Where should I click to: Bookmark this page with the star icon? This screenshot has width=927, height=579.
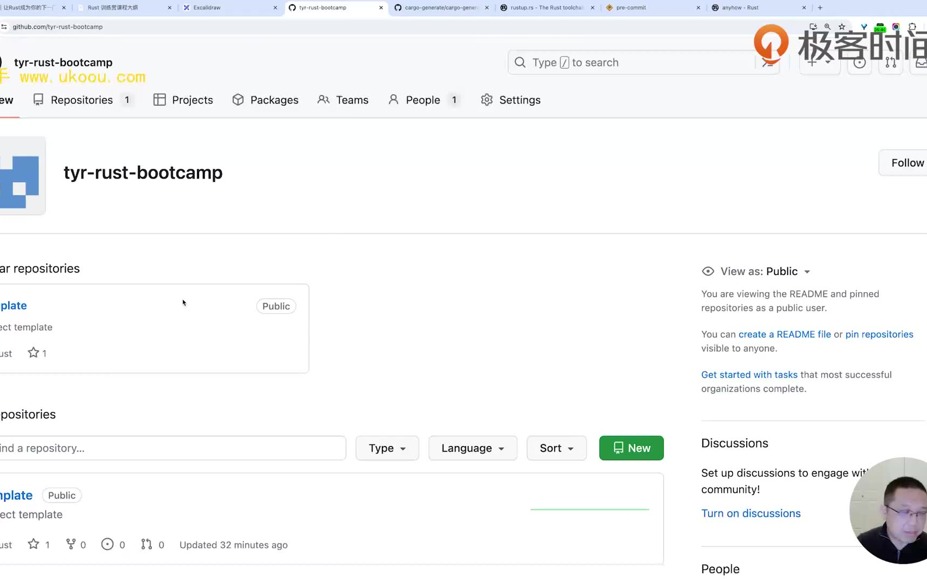(x=842, y=27)
